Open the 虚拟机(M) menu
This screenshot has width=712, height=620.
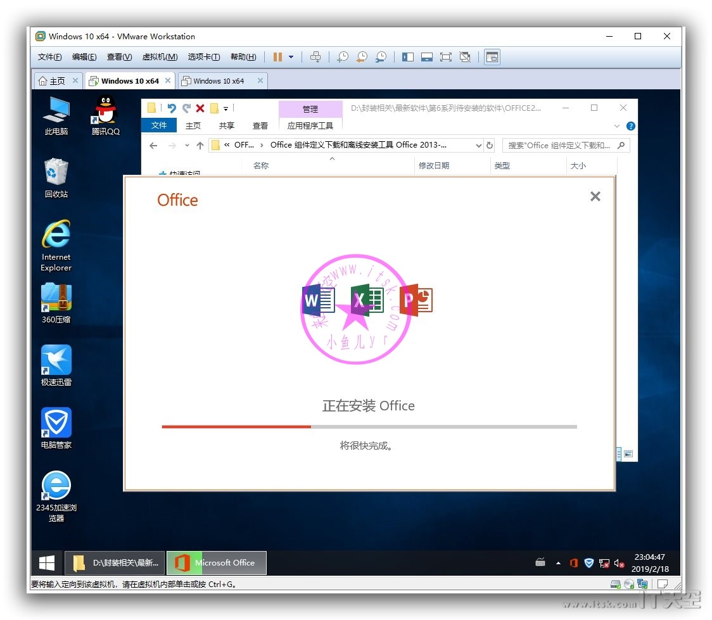pos(160,57)
